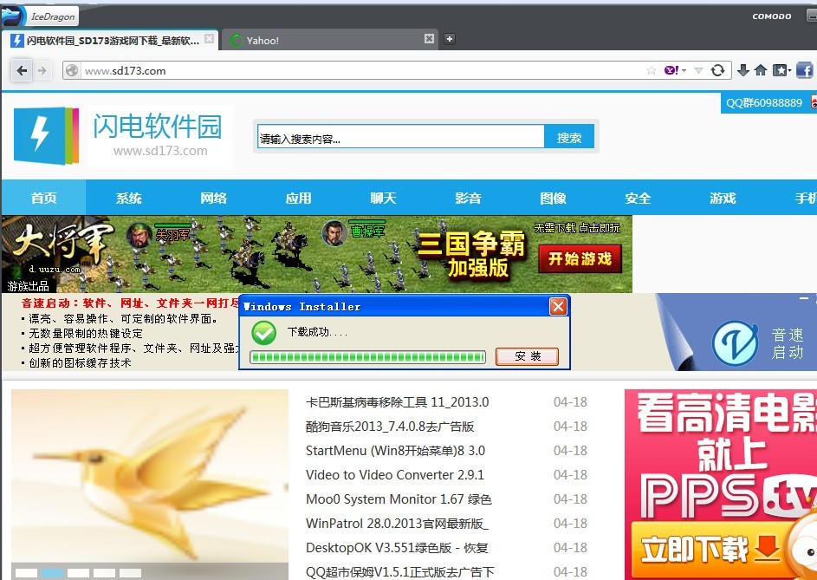Open downloads with the down-arrow icon

743,70
